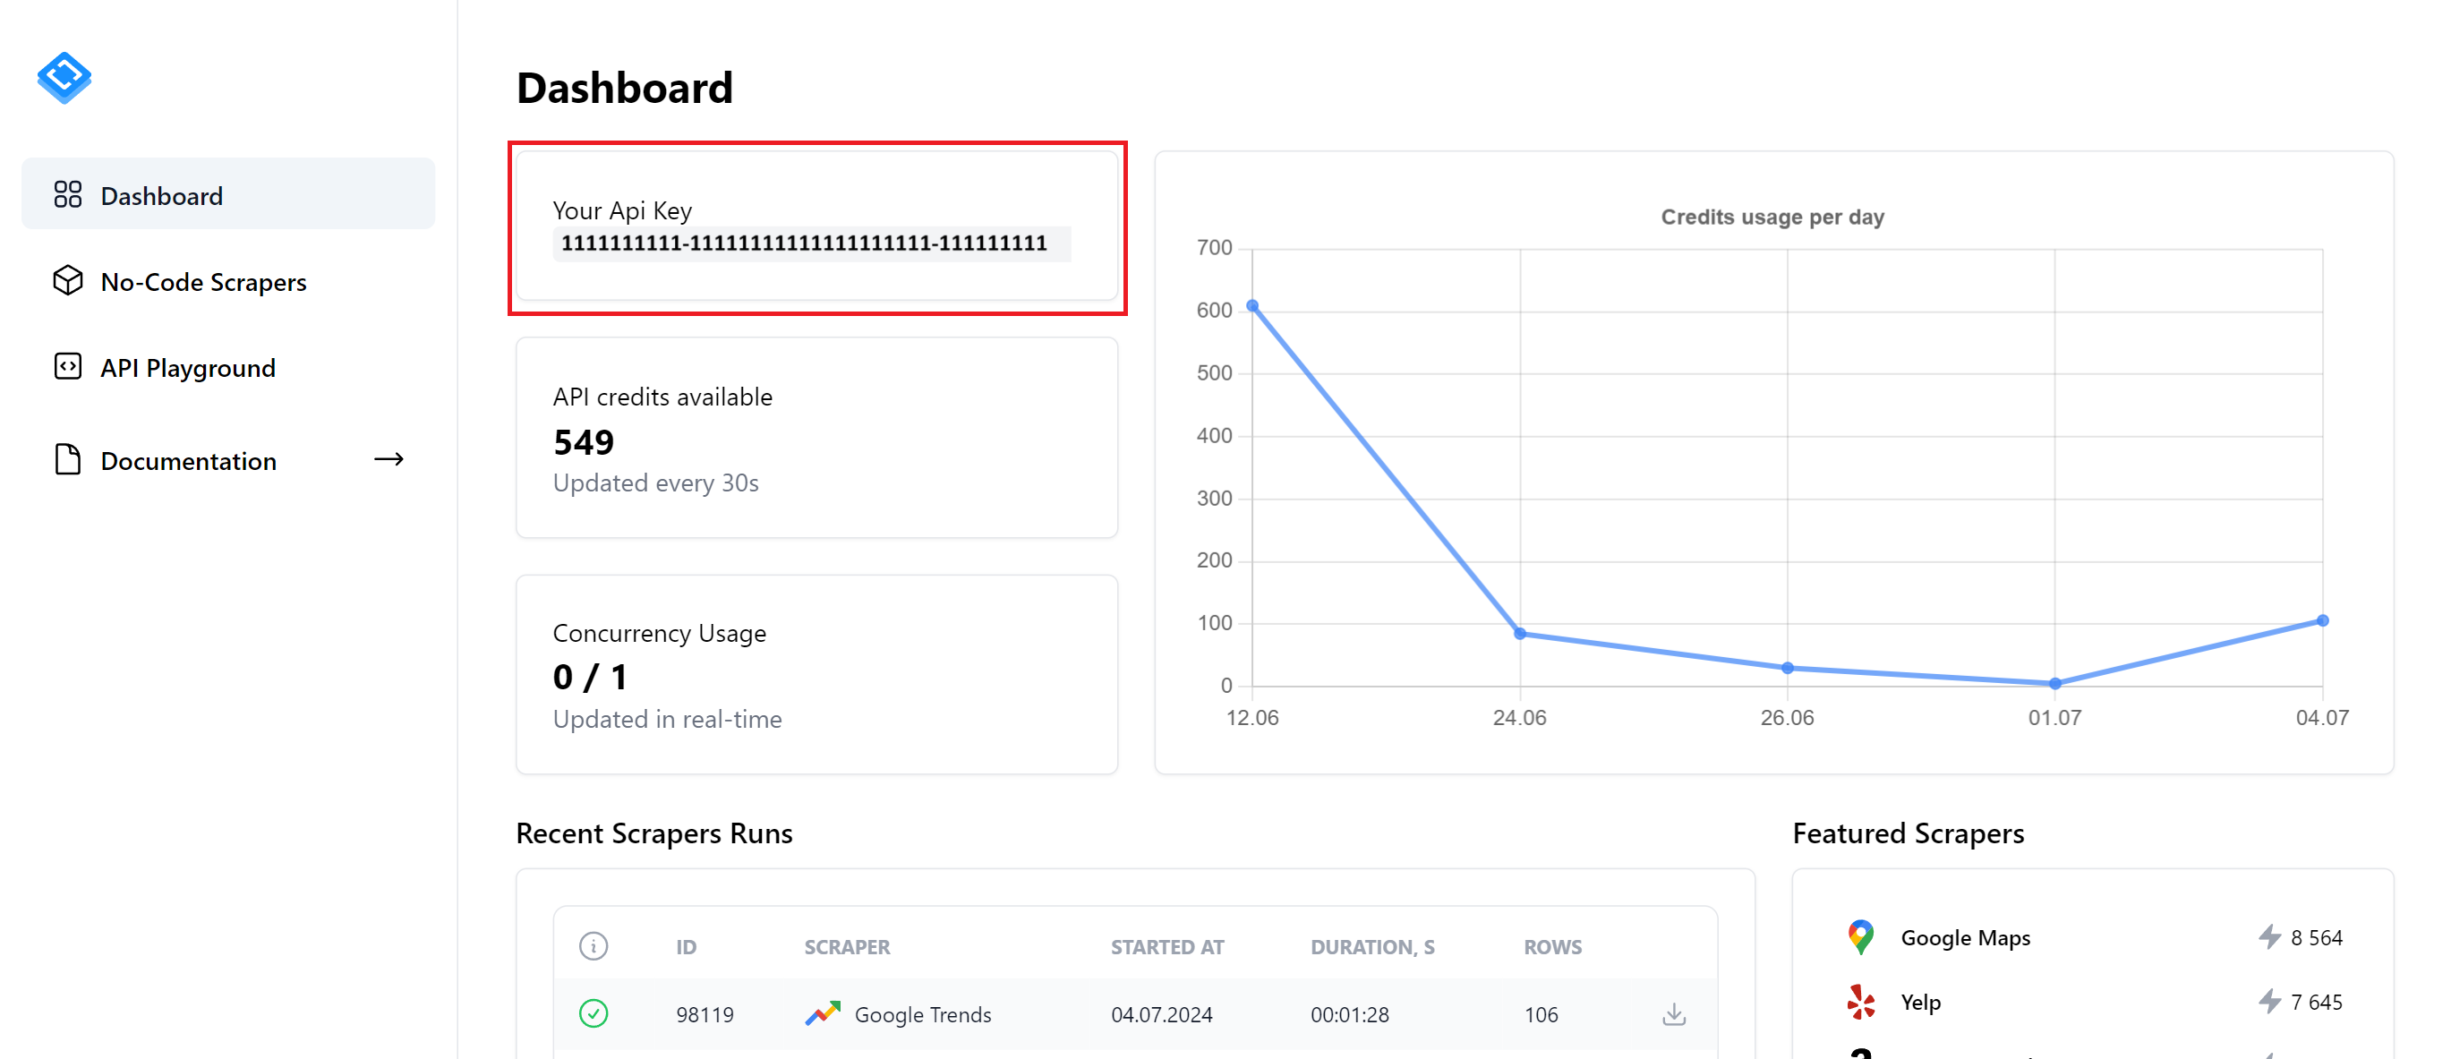The width and height of the screenshot is (2451, 1059).
Task: Click the 26.06 data point on chart
Action: (1787, 669)
